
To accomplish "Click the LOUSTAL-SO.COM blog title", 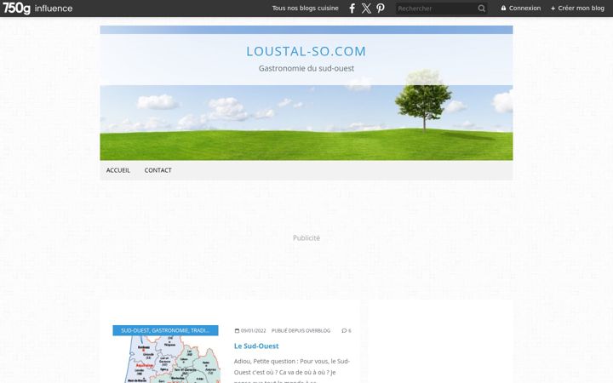I will tap(306, 51).
